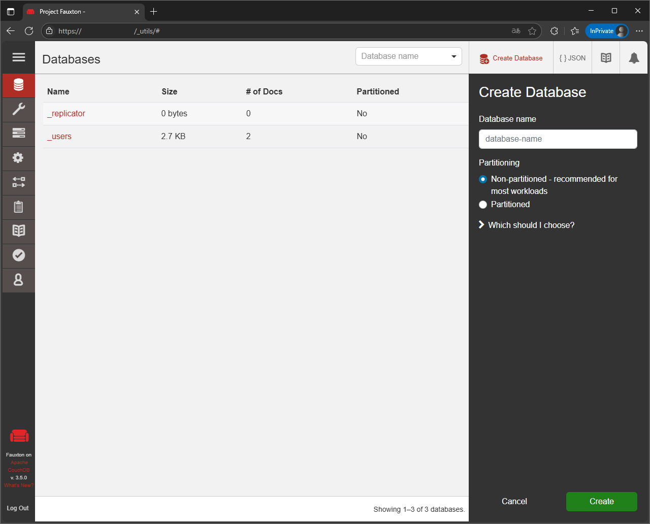Select the Databases icon in sidebar
650x524 pixels.
[x=19, y=85]
